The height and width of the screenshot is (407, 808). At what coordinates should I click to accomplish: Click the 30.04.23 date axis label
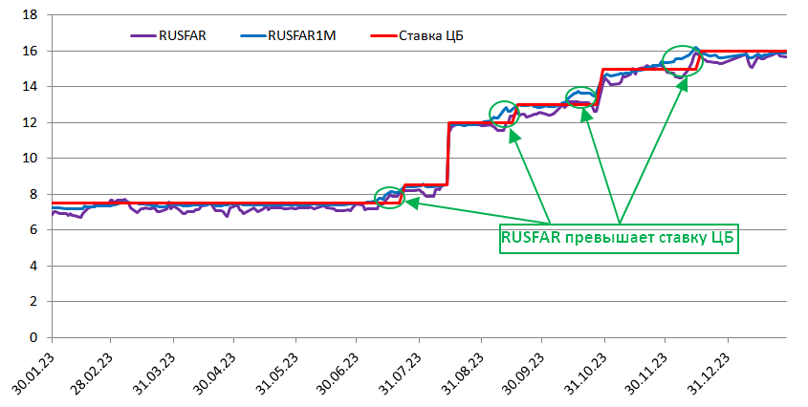pyautogui.click(x=217, y=374)
